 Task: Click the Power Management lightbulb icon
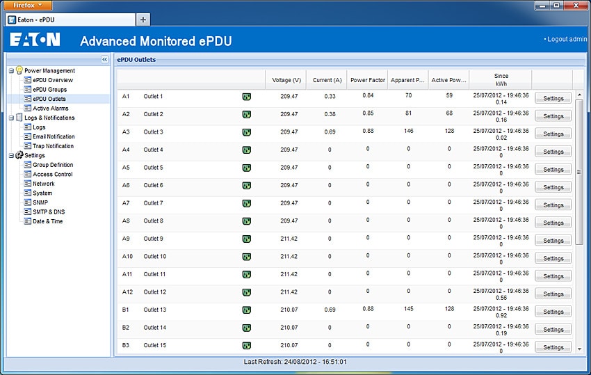pos(19,70)
